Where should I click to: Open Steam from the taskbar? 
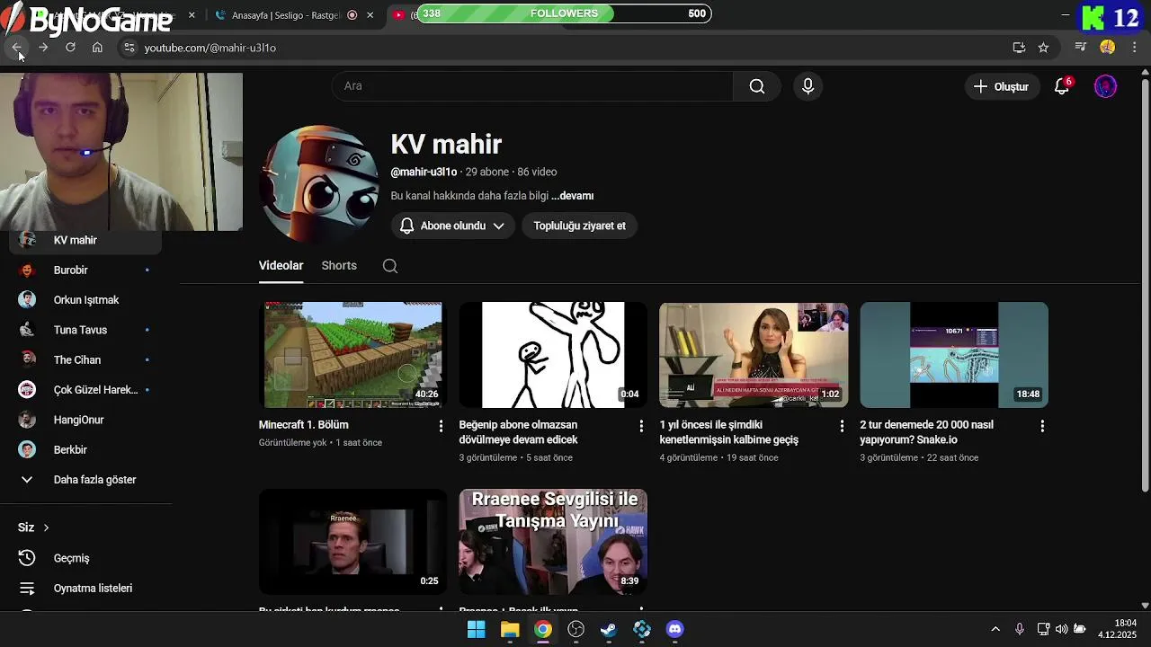(609, 629)
